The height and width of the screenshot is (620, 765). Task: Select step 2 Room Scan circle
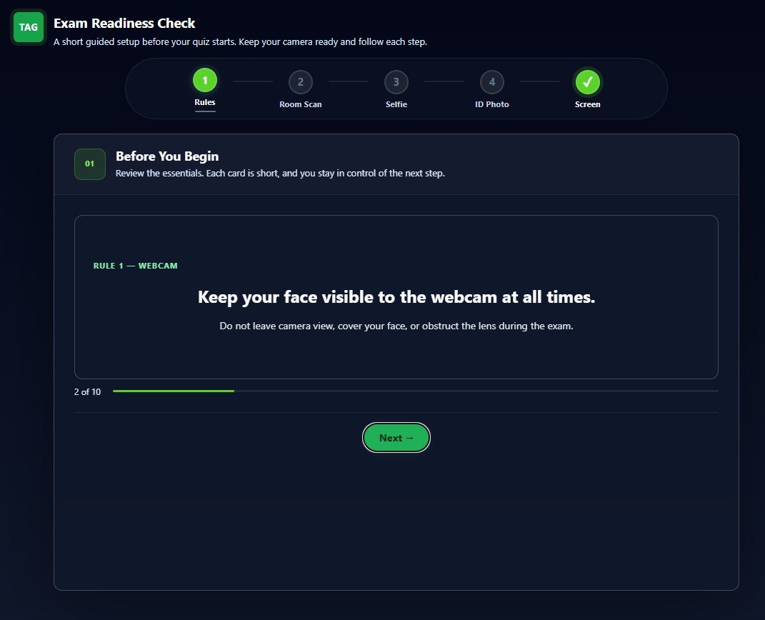click(301, 82)
